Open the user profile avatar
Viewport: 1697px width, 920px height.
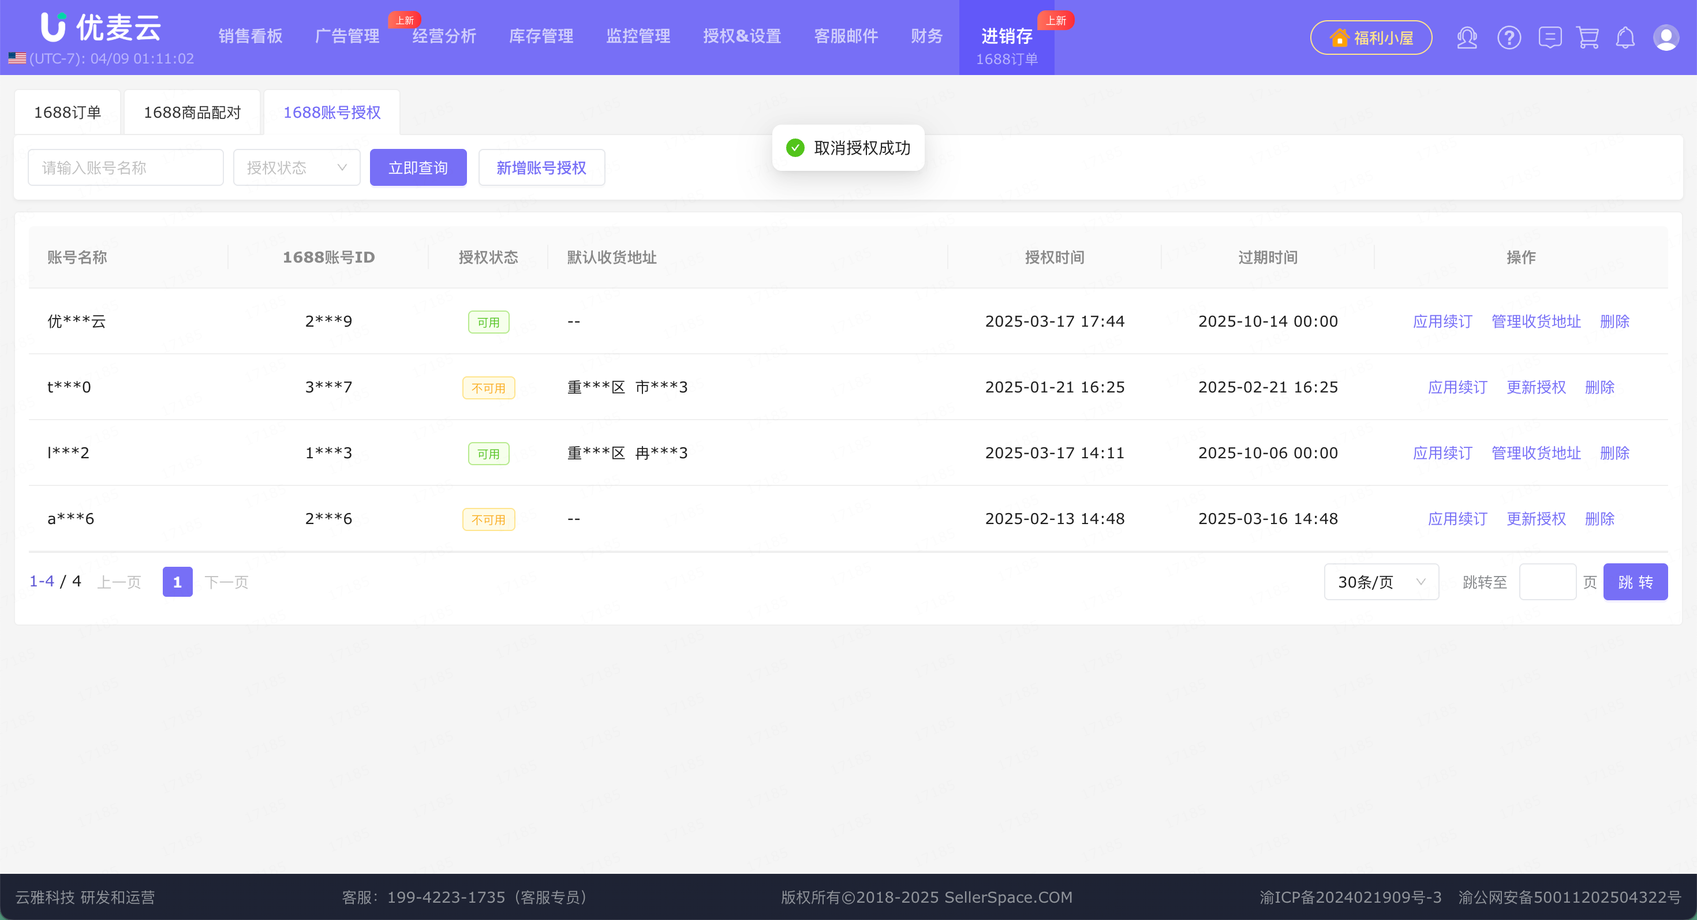coord(1665,38)
